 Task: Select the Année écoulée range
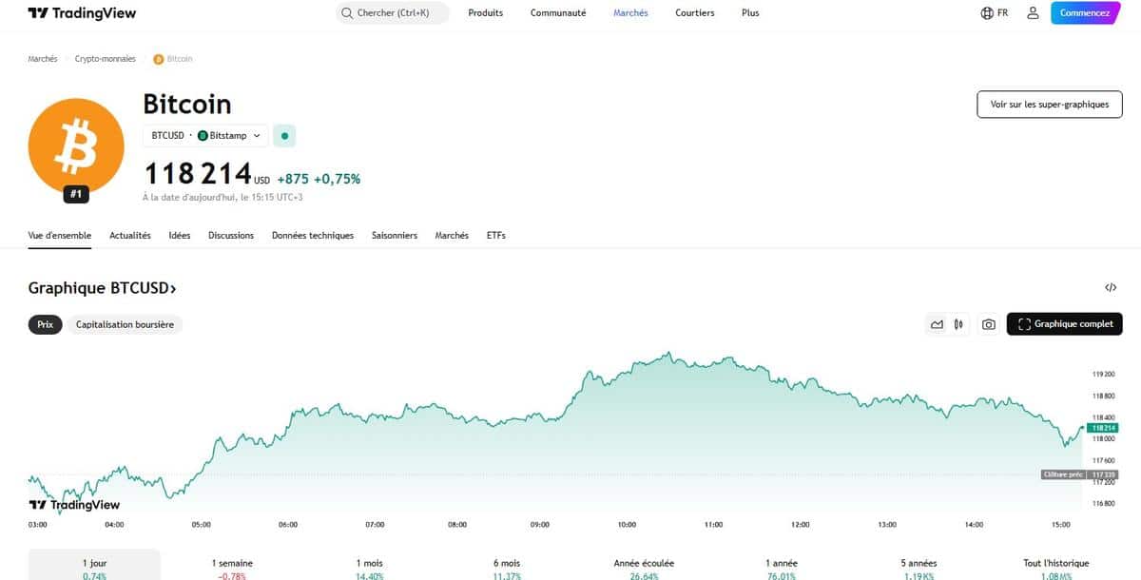[646, 568]
